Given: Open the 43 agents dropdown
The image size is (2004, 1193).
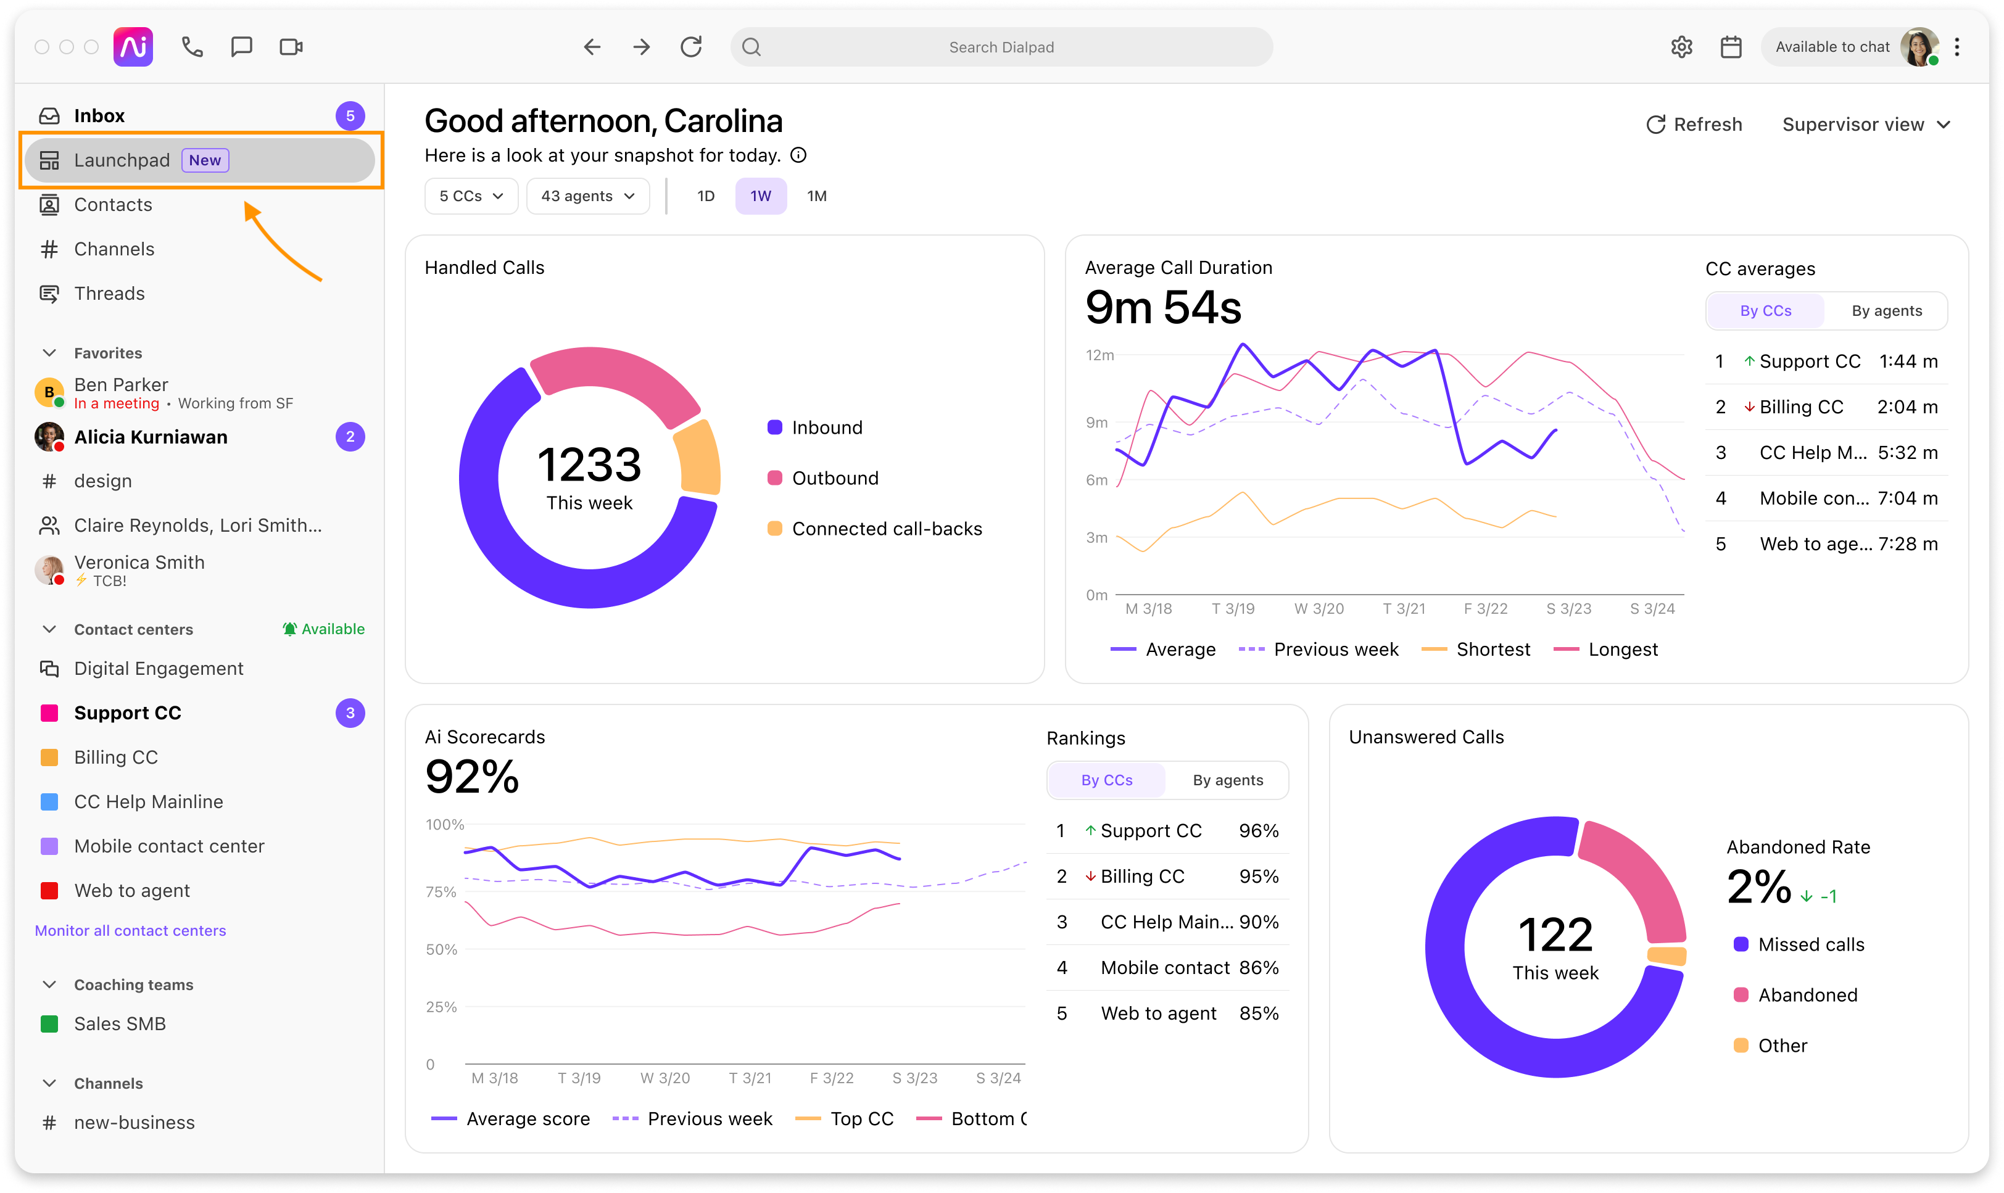Looking at the screenshot, I should [x=587, y=196].
